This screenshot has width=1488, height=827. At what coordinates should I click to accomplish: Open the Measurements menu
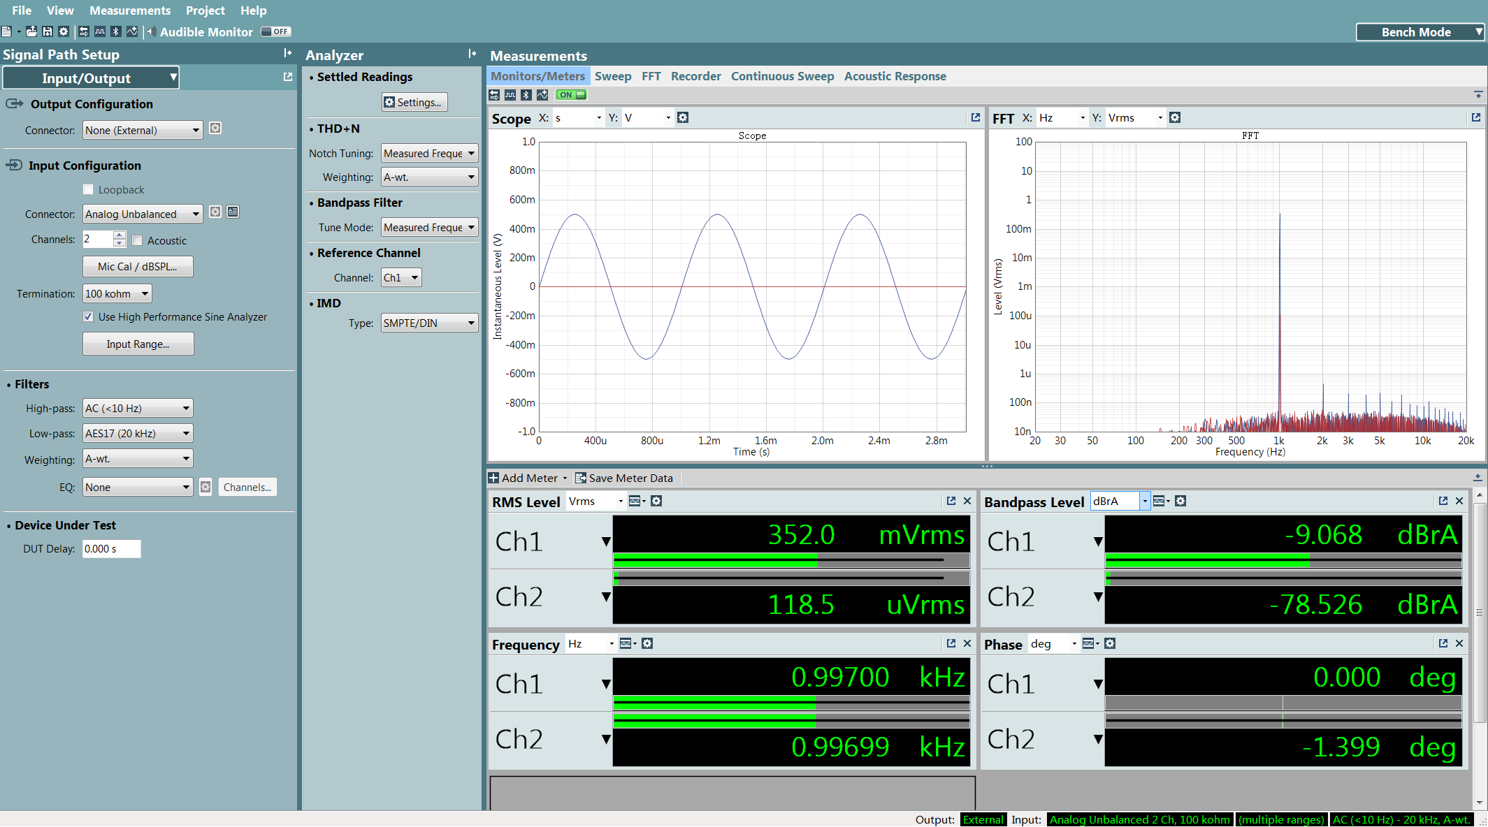(x=129, y=10)
